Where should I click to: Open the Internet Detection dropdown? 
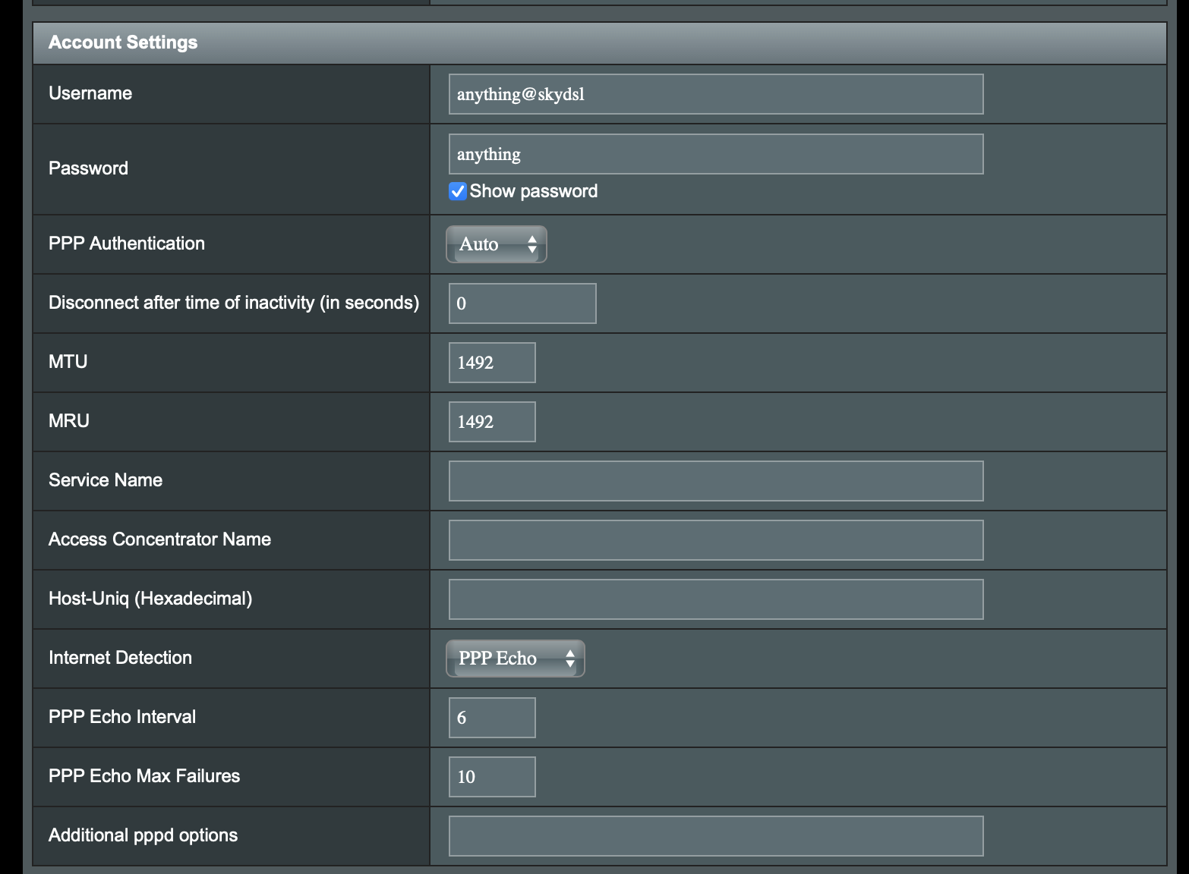[515, 659]
